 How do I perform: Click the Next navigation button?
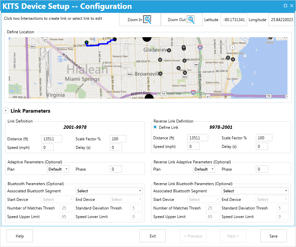coord(233,236)
